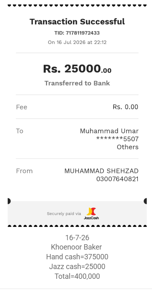Click the Securely paid via text
Screen dimensions: 152x291
coord(64,214)
